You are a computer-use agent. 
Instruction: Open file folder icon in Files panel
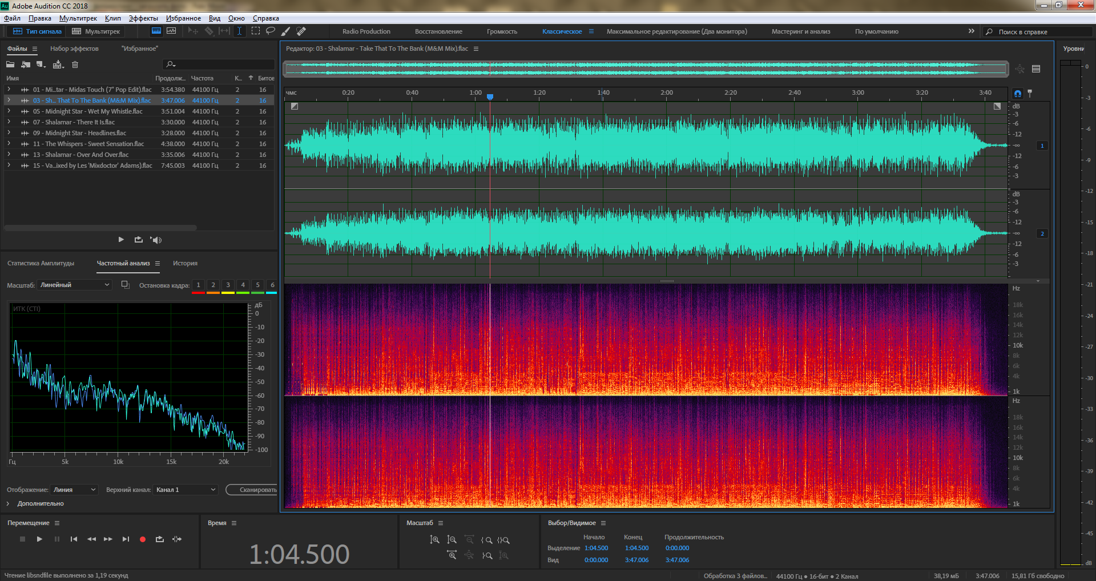[x=10, y=64]
